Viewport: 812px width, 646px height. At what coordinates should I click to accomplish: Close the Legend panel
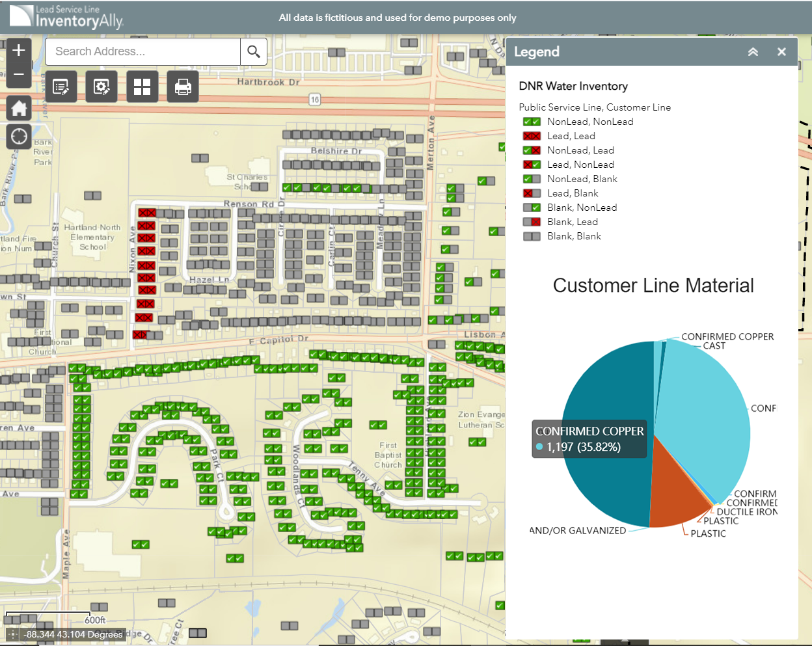click(781, 52)
